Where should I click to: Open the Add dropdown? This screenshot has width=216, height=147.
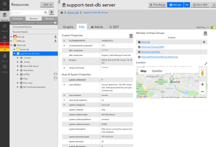tap(47, 5)
